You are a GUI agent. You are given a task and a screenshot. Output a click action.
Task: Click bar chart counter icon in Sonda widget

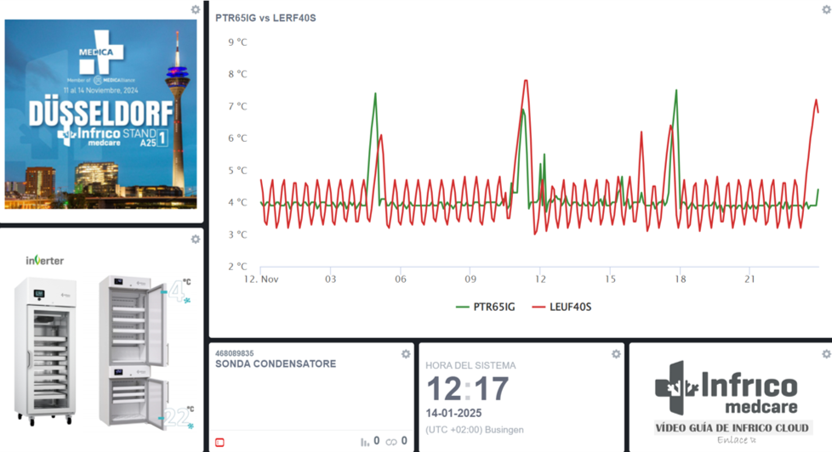pos(365,442)
